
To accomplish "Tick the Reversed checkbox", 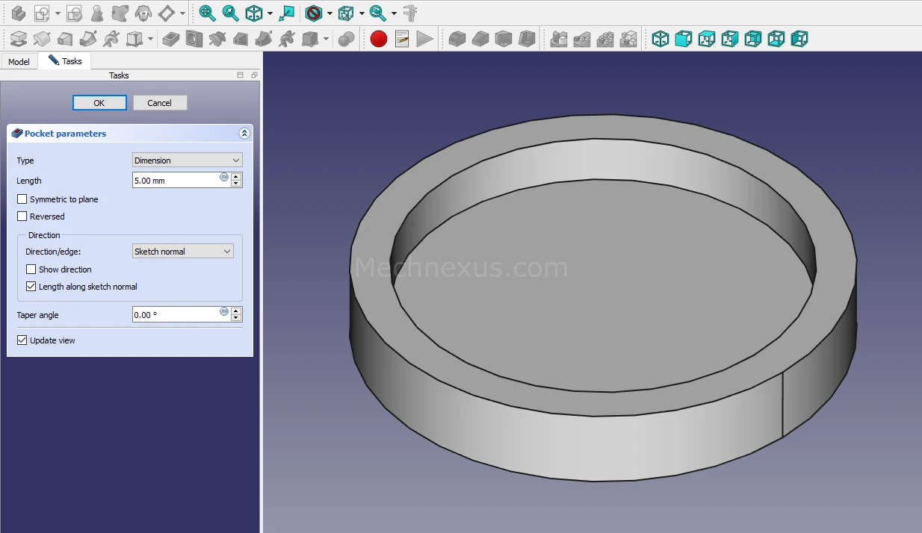I will [22, 216].
